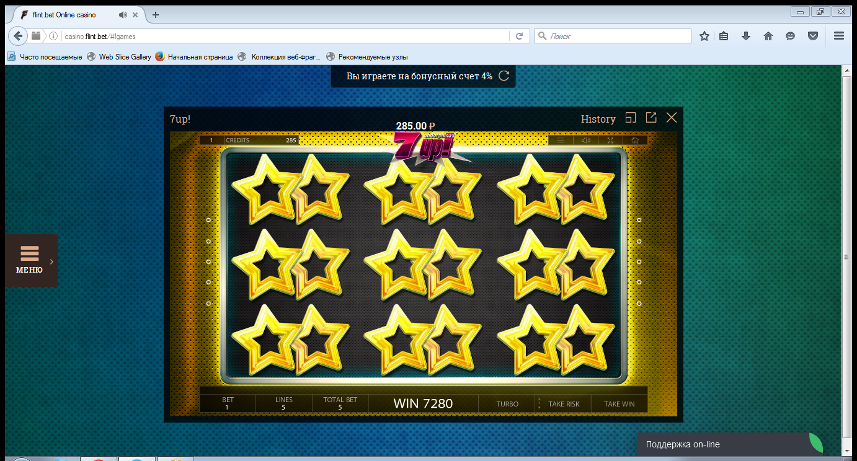857x461 pixels.
Task: Click the 285.00 ₽ balance
Action: pyautogui.click(x=415, y=126)
